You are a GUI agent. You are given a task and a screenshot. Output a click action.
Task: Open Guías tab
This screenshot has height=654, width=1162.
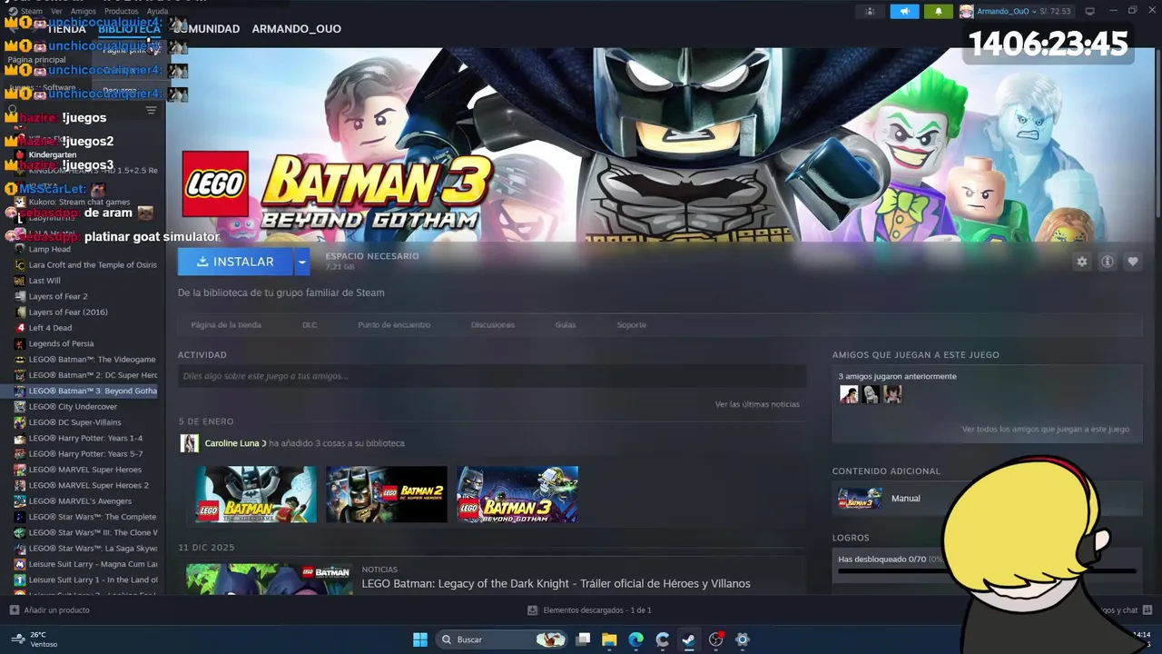(x=566, y=324)
